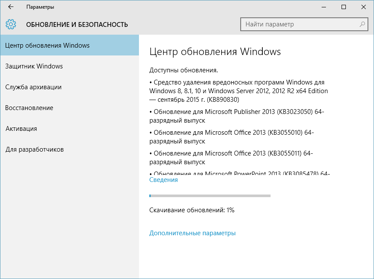Viewport: 374px width, 279px height.
Task: Open 'Восстановление' section
Action: [69, 107]
